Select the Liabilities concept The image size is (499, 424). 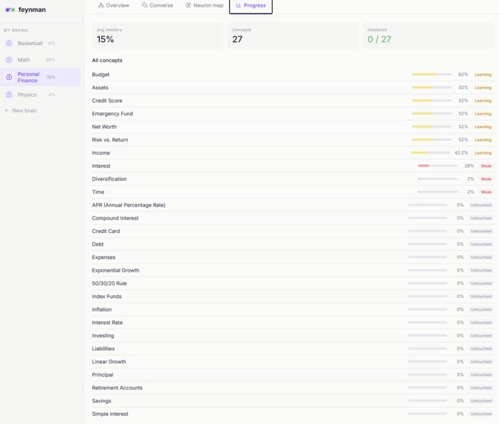coord(293,349)
